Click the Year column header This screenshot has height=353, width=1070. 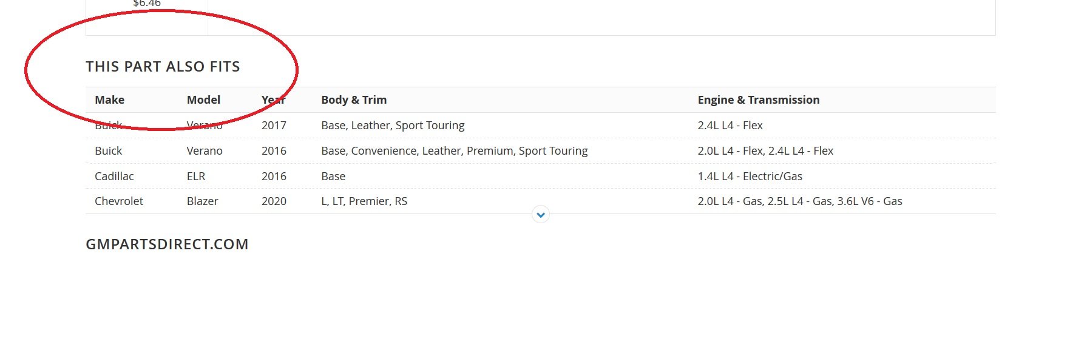click(273, 100)
